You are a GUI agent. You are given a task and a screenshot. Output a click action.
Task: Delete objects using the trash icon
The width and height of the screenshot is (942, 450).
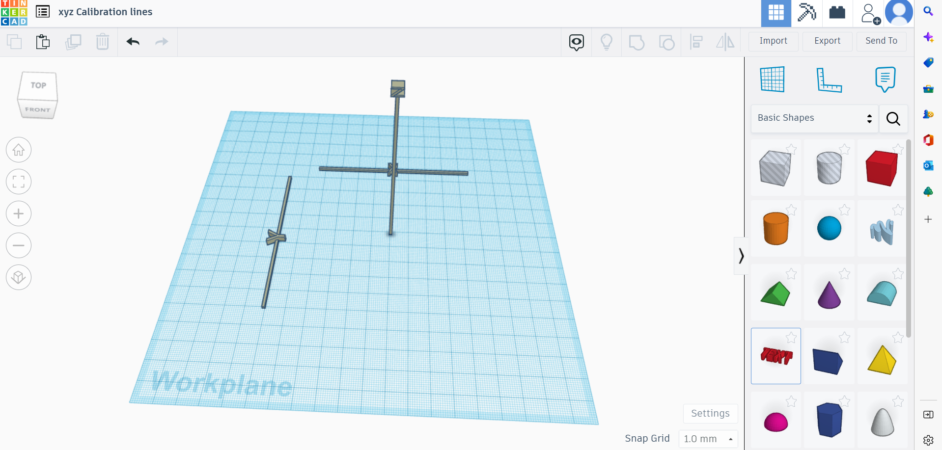103,42
